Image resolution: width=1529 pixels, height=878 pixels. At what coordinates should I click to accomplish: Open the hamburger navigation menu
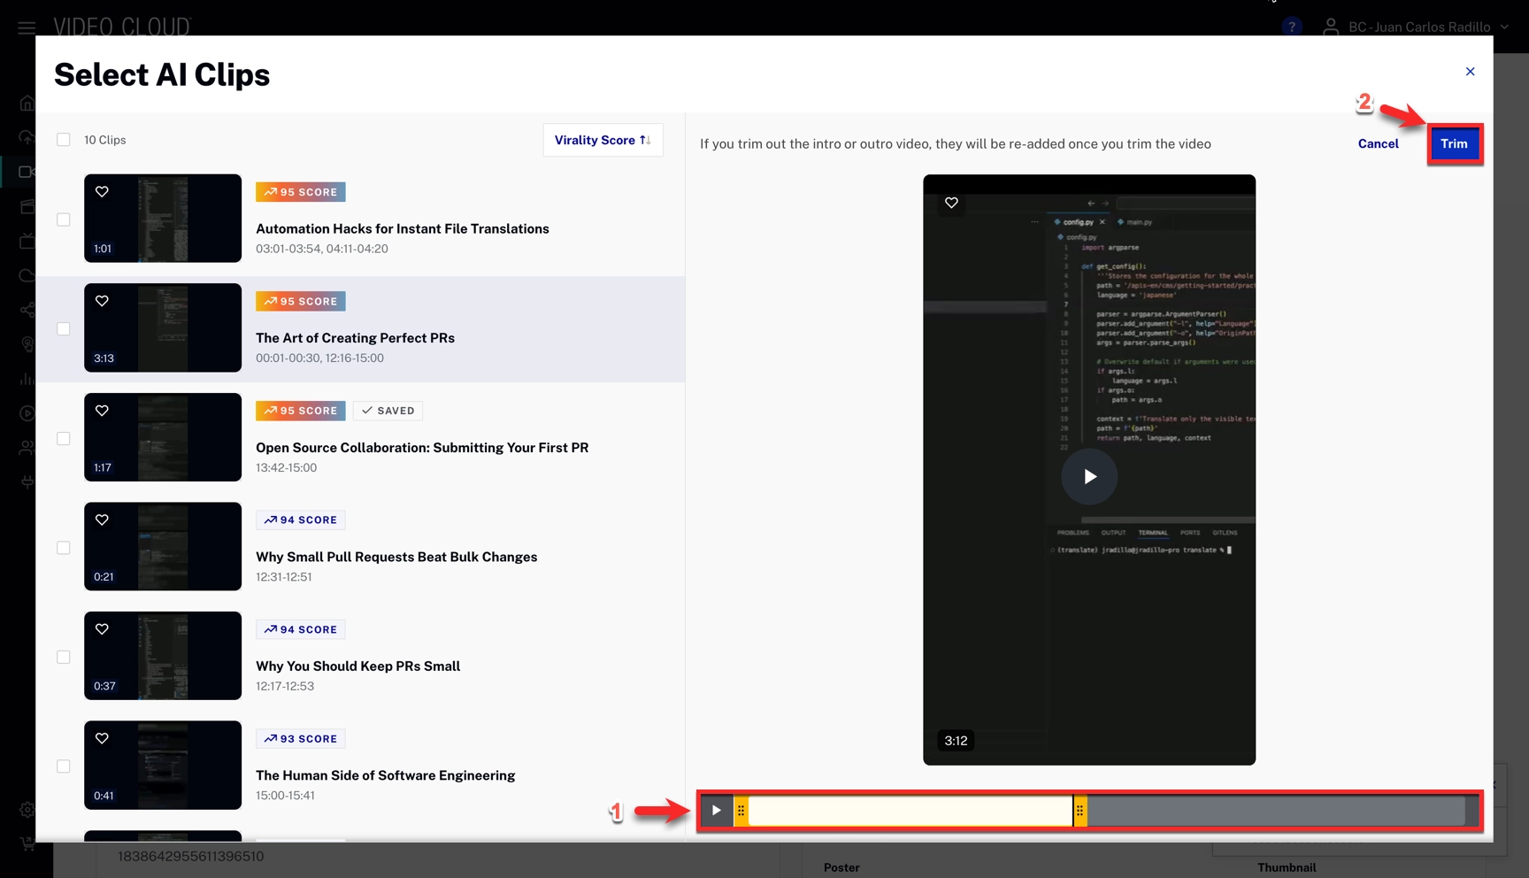coord(27,27)
